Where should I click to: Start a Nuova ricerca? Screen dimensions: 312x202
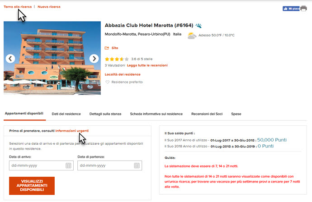click(49, 7)
